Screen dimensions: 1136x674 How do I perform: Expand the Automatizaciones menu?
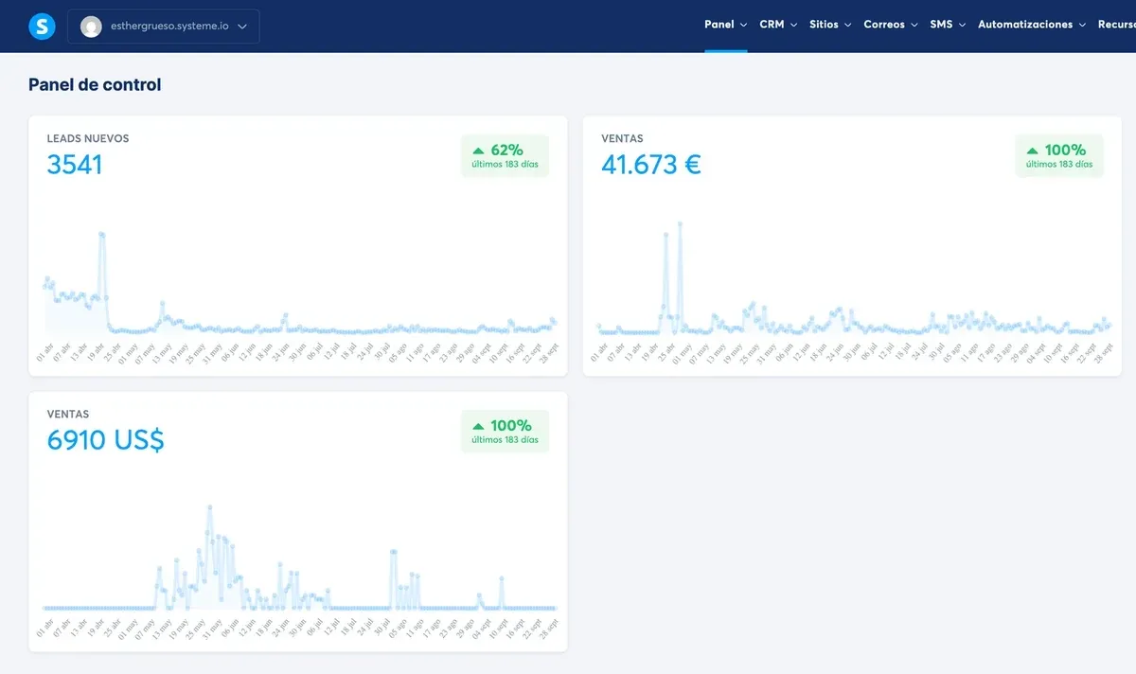tap(1032, 25)
